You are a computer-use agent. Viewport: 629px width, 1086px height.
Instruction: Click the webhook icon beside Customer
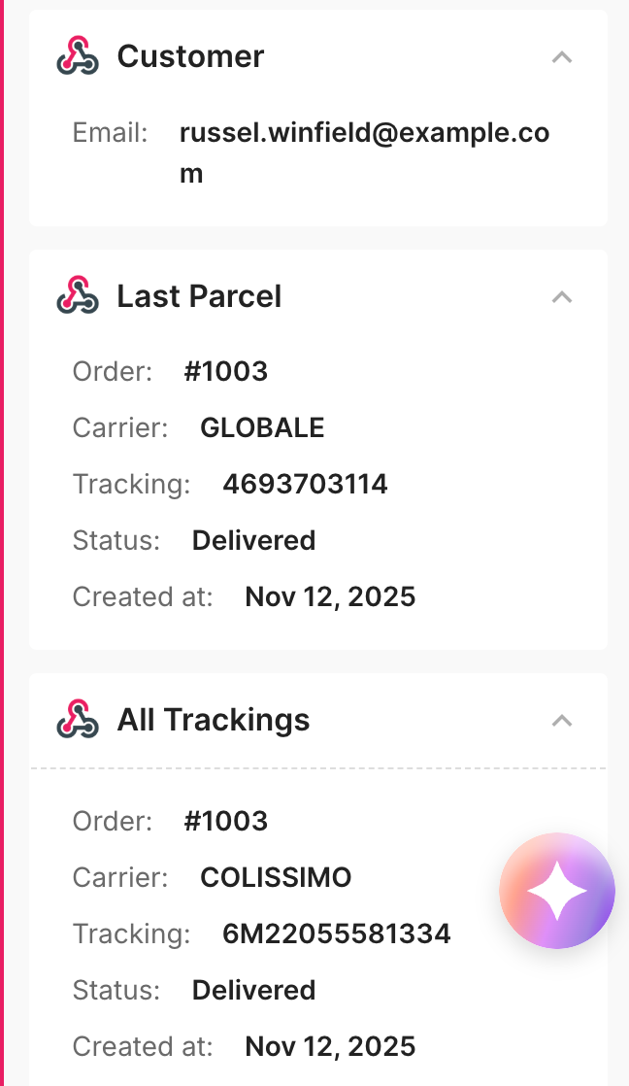pyautogui.click(x=78, y=55)
